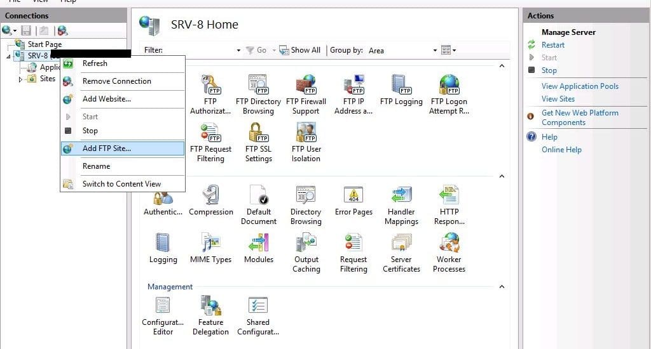Open Handler Mappings feature

401,205
